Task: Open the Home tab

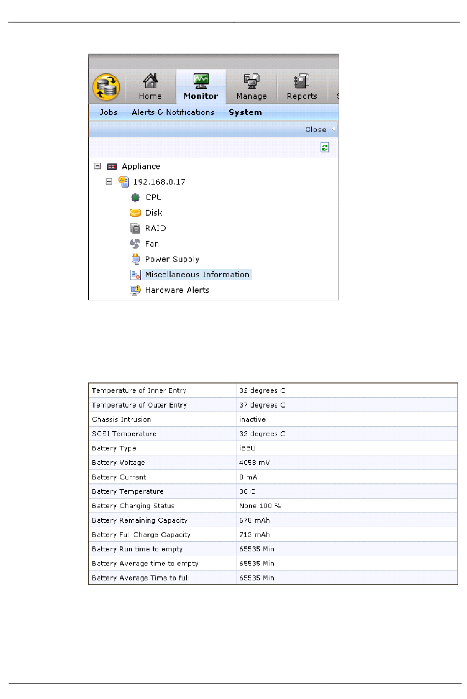Action: (150, 87)
